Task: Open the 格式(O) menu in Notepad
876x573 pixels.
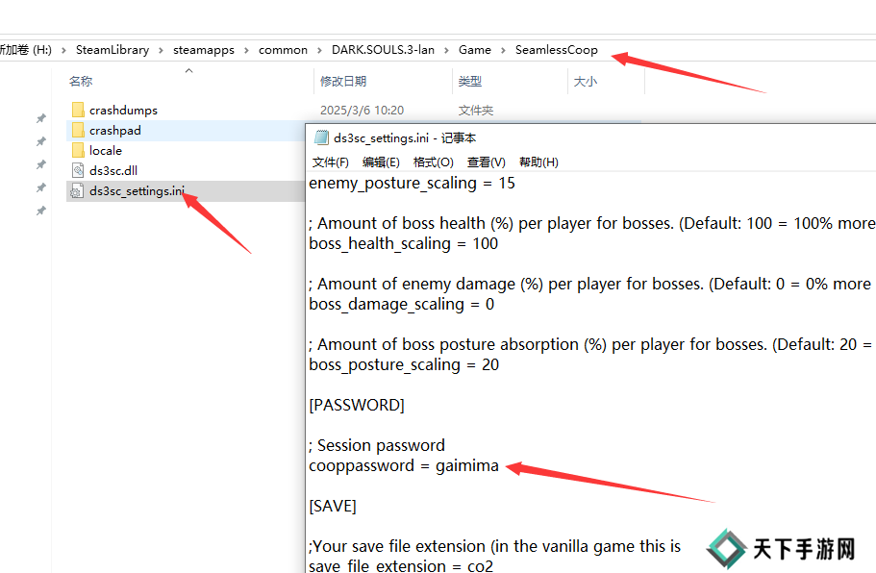Action: click(433, 162)
